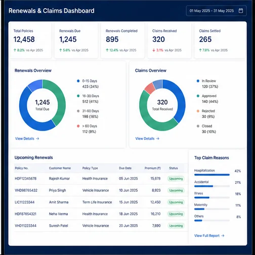255x255 pixels.
Task: Sort by the Policy No. column header
Action: click(21, 168)
